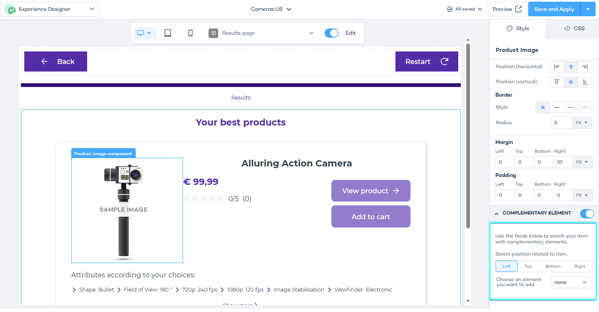Choose the dashed border style
599x312 pixels.
point(571,107)
